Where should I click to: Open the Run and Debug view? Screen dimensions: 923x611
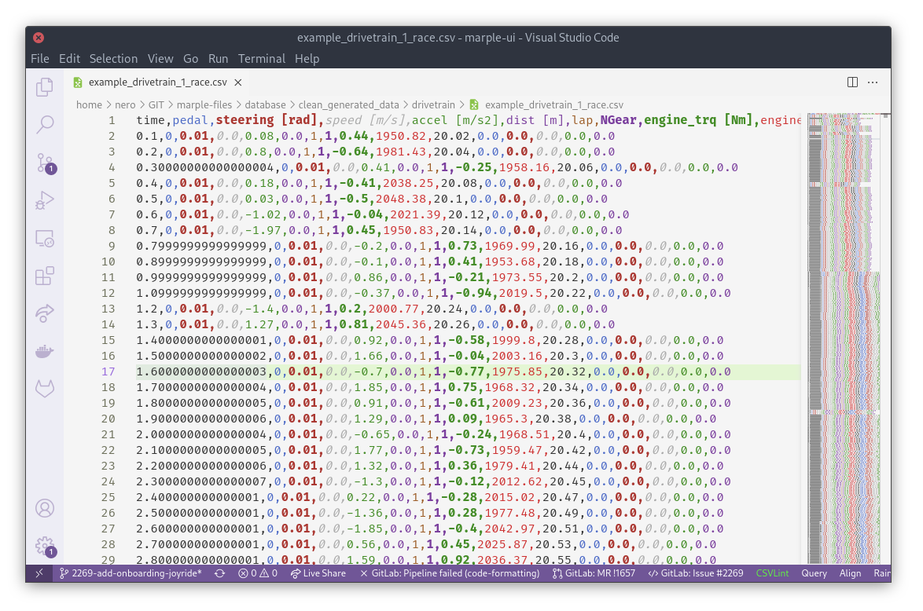click(x=45, y=200)
